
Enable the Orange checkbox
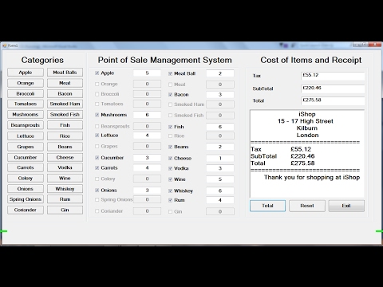click(97, 84)
